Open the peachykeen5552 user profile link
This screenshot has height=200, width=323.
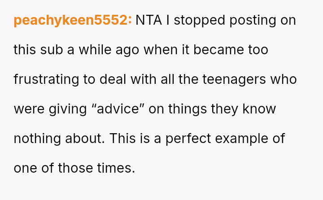coord(73,20)
